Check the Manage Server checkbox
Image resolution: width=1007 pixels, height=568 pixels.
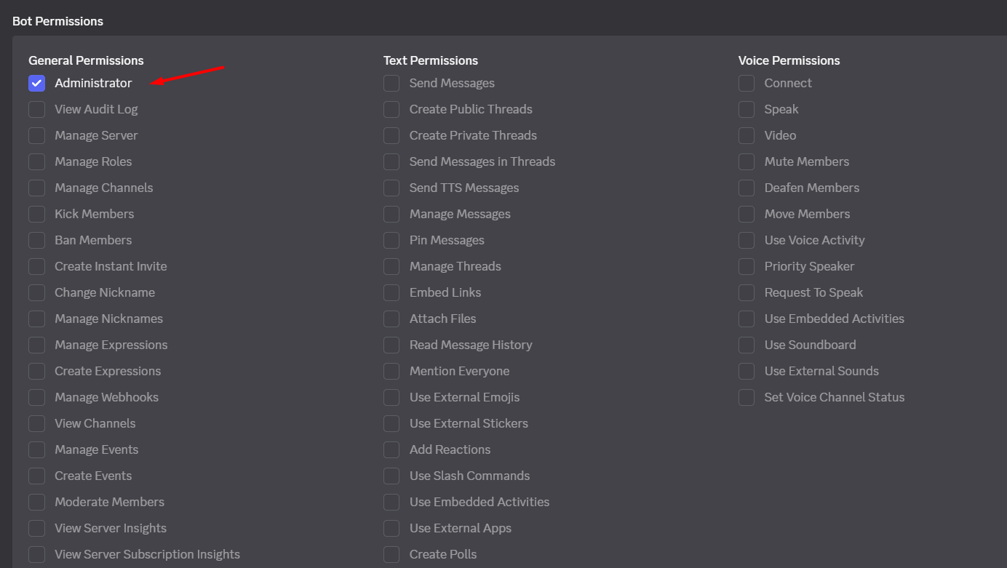click(37, 135)
